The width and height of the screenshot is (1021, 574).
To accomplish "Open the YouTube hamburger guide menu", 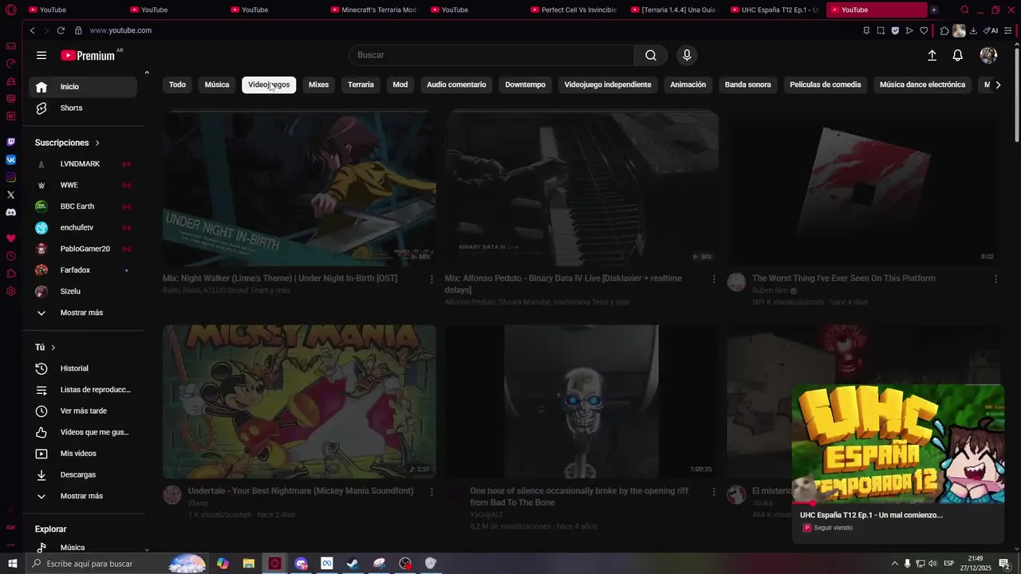I will pos(41,55).
